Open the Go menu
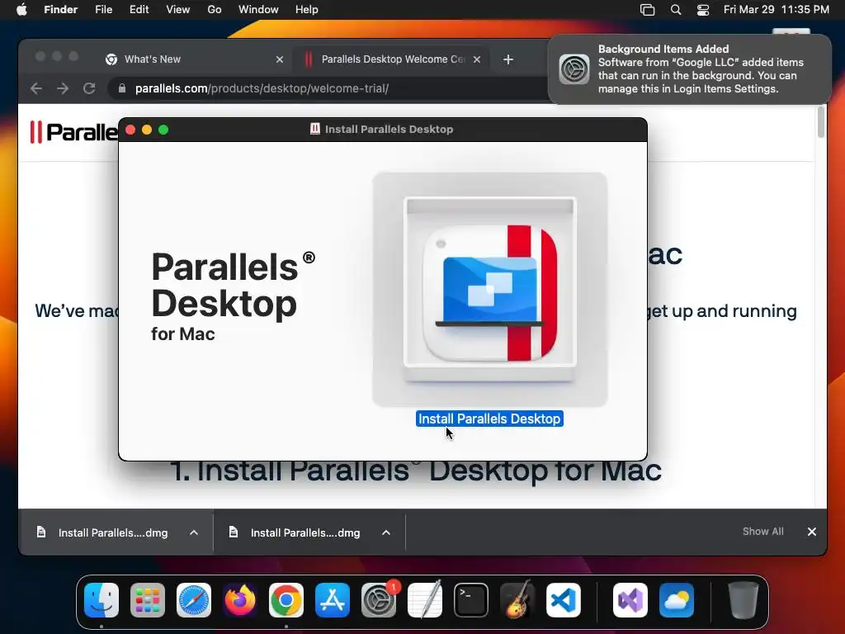This screenshot has width=845, height=634. click(x=215, y=10)
